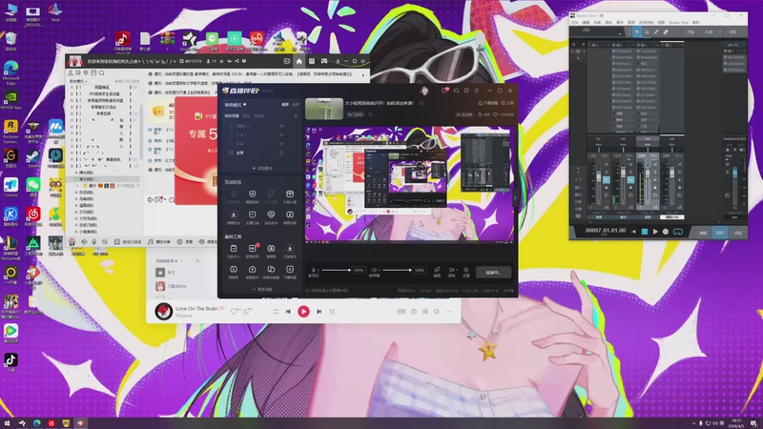Viewport: 763px width, 429px height.
Task: Open Steam desktop shortcut
Action: click(33, 156)
